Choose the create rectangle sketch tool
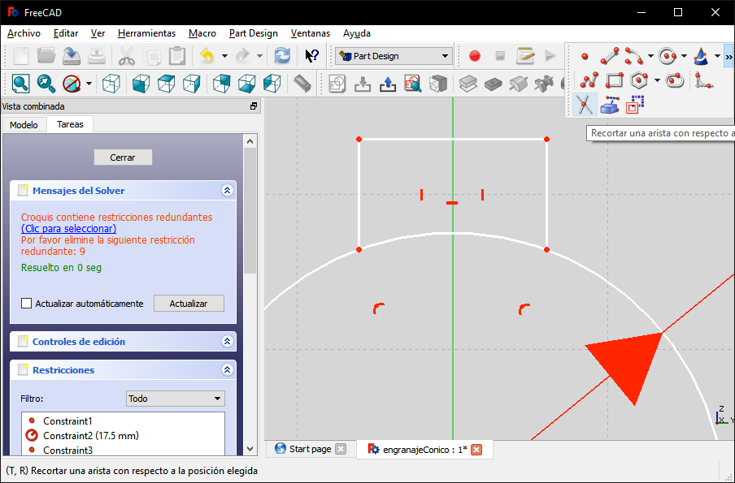 tap(615, 80)
